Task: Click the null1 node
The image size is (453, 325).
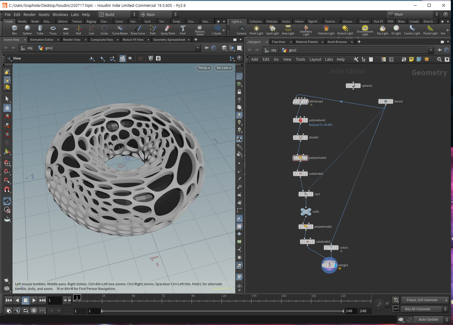Action: (306, 212)
